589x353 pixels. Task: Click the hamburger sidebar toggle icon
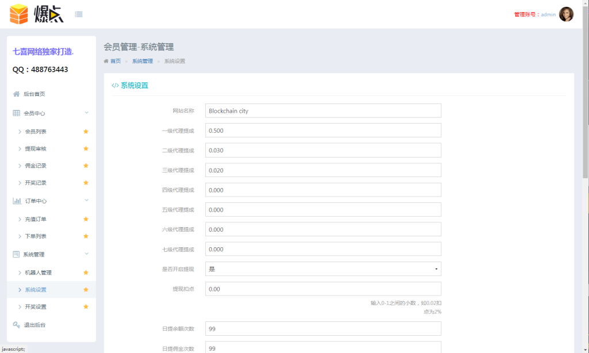click(79, 14)
